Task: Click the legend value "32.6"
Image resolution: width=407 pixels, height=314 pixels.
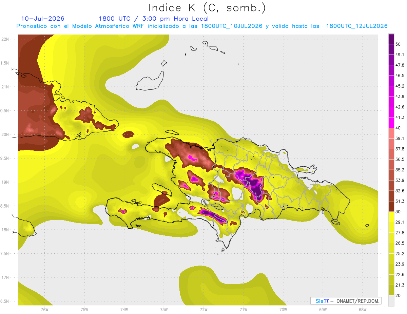Action: (400, 191)
